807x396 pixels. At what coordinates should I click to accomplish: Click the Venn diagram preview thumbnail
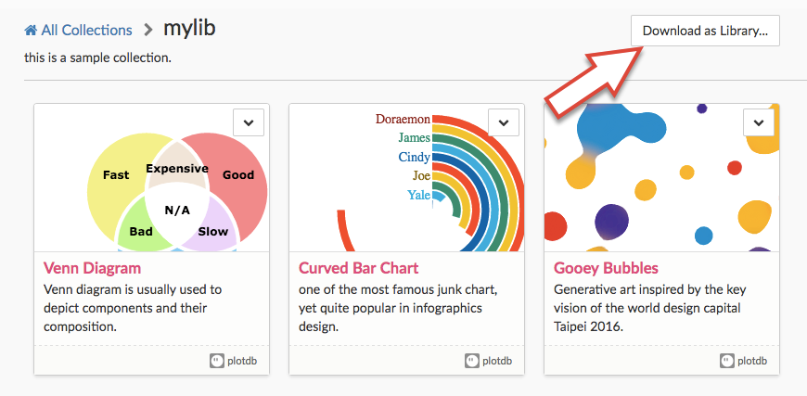[152, 177]
